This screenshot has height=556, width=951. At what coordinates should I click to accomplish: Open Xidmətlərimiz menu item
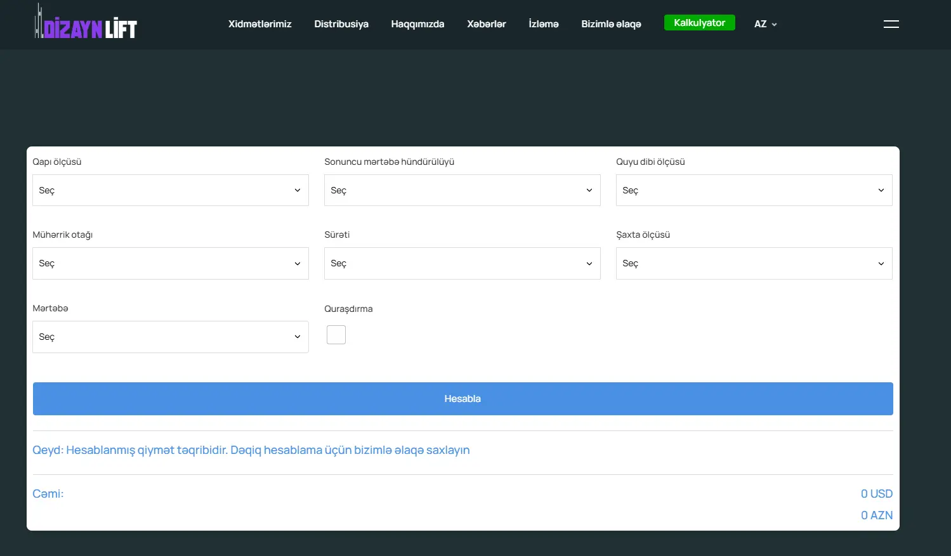pos(259,24)
